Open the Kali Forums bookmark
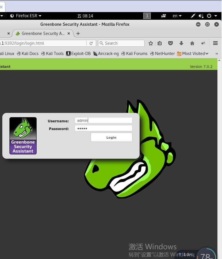The width and height of the screenshot is (222, 259). pyautogui.click(x=134, y=54)
